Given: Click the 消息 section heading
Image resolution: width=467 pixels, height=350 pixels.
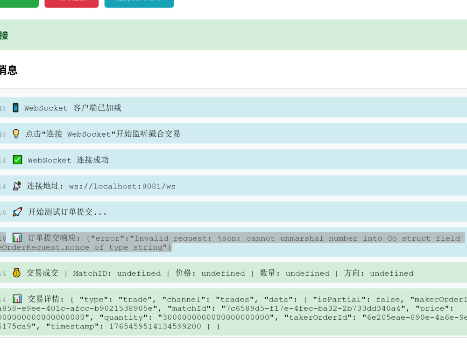Looking at the screenshot, I should [x=8, y=70].
